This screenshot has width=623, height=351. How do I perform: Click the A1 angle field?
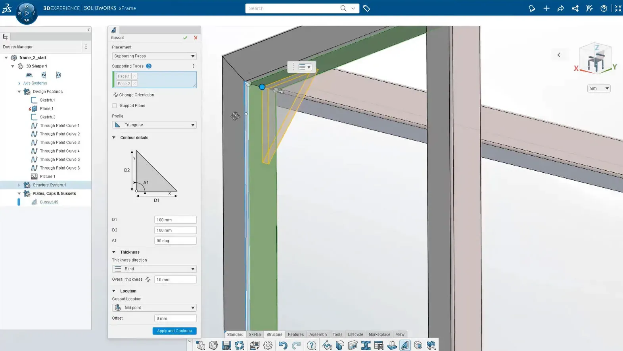pyautogui.click(x=175, y=241)
